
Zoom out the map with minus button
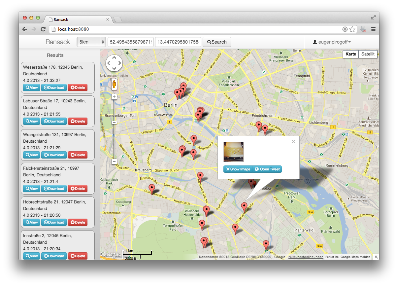pyautogui.click(x=114, y=161)
